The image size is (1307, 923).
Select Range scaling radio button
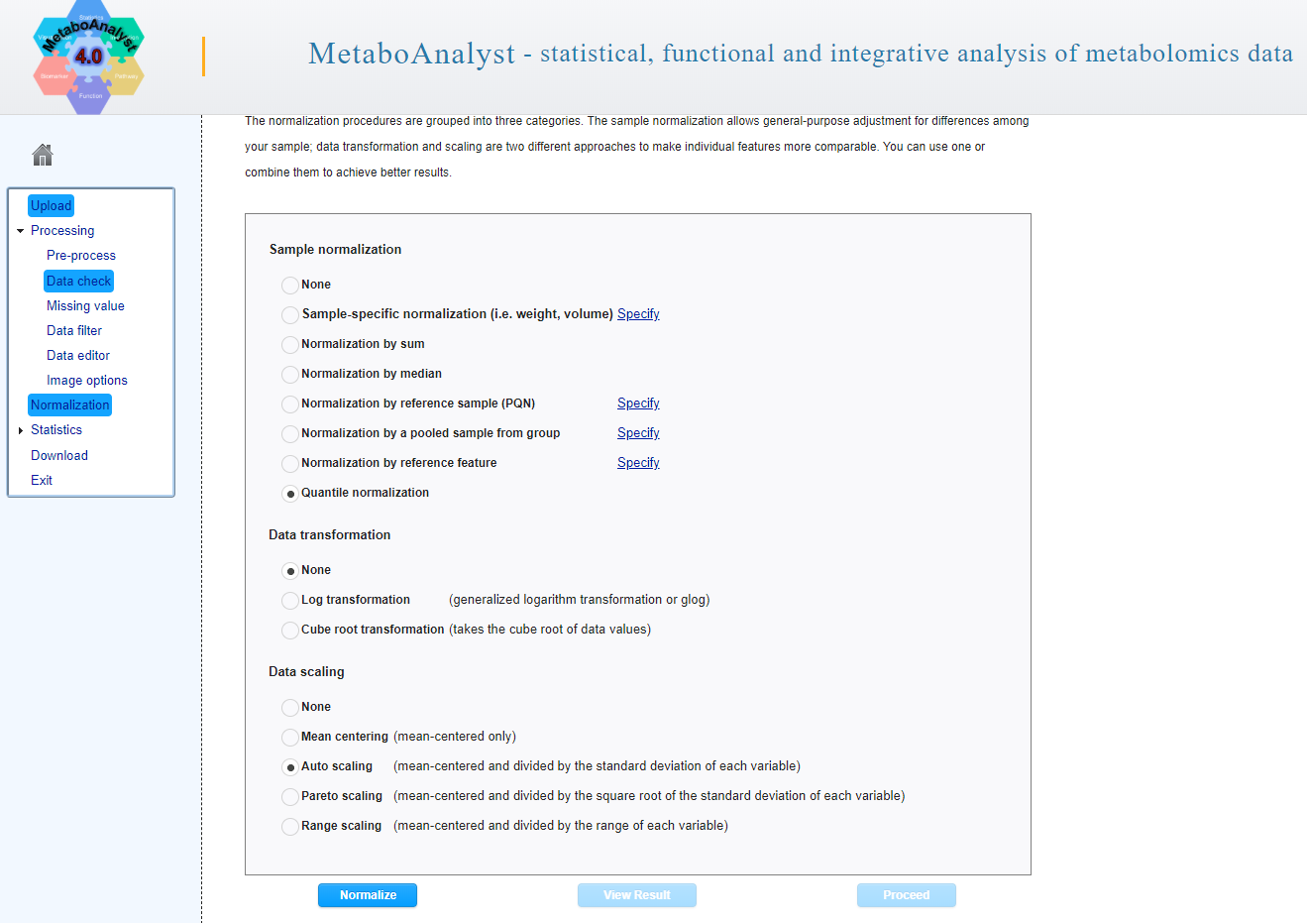pyautogui.click(x=290, y=827)
